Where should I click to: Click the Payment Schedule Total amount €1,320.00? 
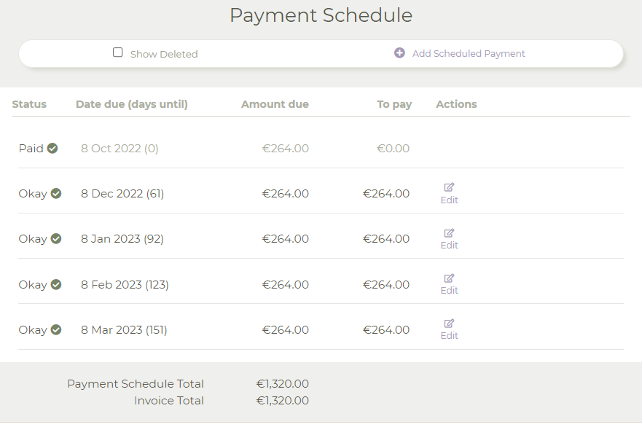(x=283, y=383)
